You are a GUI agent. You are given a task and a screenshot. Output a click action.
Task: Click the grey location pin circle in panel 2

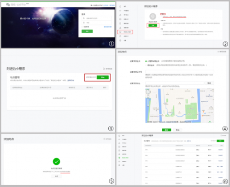[x=153, y=17]
